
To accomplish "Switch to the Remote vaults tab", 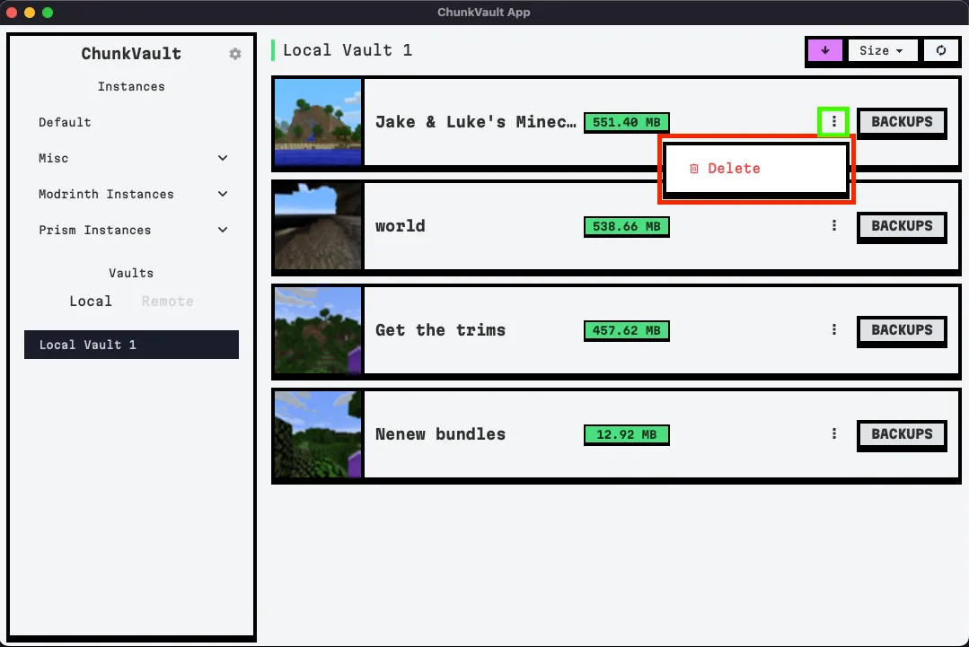I will (x=167, y=302).
